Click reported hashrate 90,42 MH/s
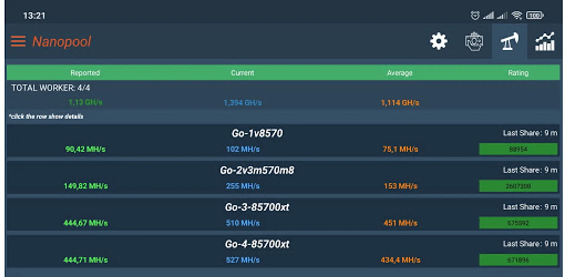 tap(85, 149)
